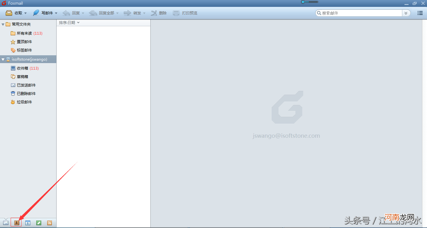The width and height of the screenshot is (427, 228).
Task: Click the 收取 receive mail icon
Action: point(9,13)
